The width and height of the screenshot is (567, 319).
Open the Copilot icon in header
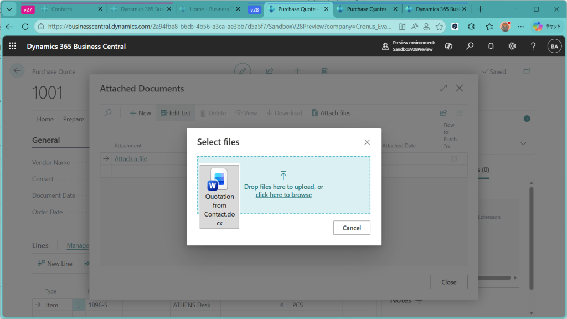coord(449,47)
